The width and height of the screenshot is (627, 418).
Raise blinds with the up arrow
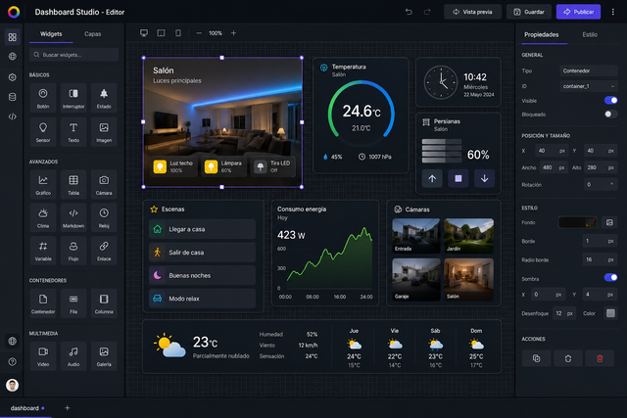click(x=432, y=178)
